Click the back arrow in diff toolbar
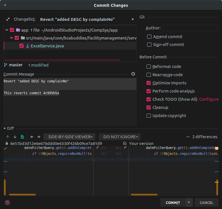The height and width of the screenshot is (209, 222). (32, 137)
